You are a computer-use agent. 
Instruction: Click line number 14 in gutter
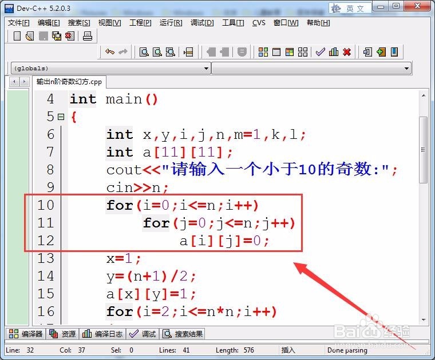pos(46,277)
